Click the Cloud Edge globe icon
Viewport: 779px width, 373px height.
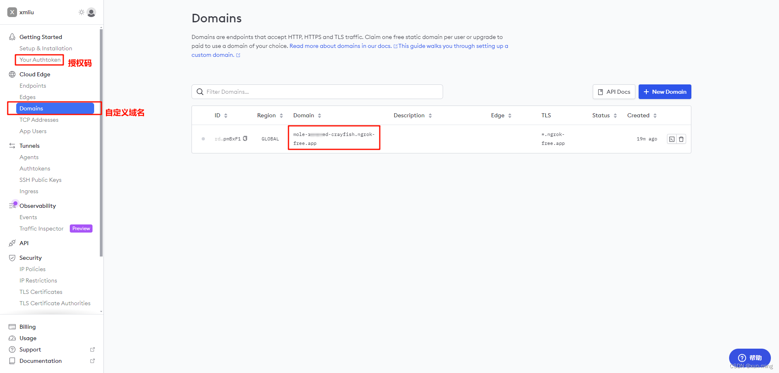(12, 74)
